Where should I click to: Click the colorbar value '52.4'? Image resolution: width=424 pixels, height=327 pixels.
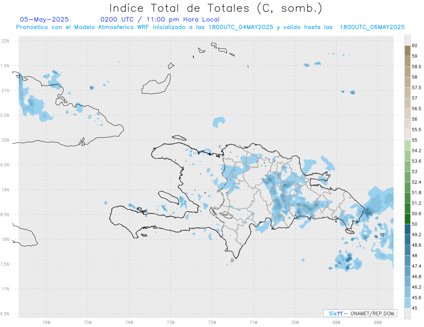[x=417, y=182]
